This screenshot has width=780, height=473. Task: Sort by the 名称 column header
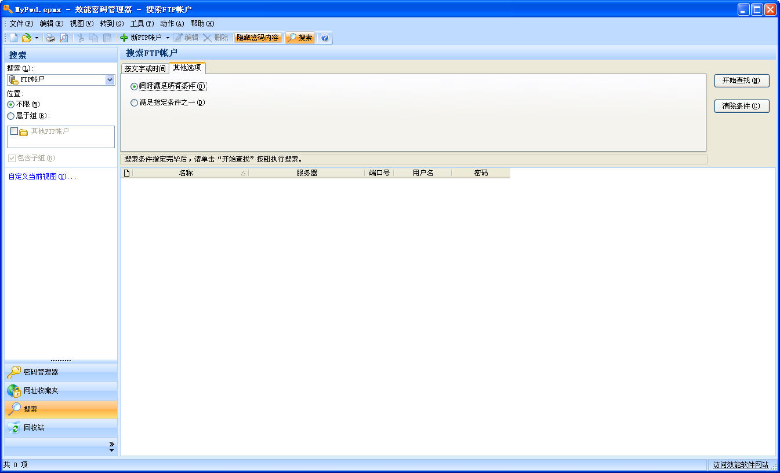click(190, 173)
